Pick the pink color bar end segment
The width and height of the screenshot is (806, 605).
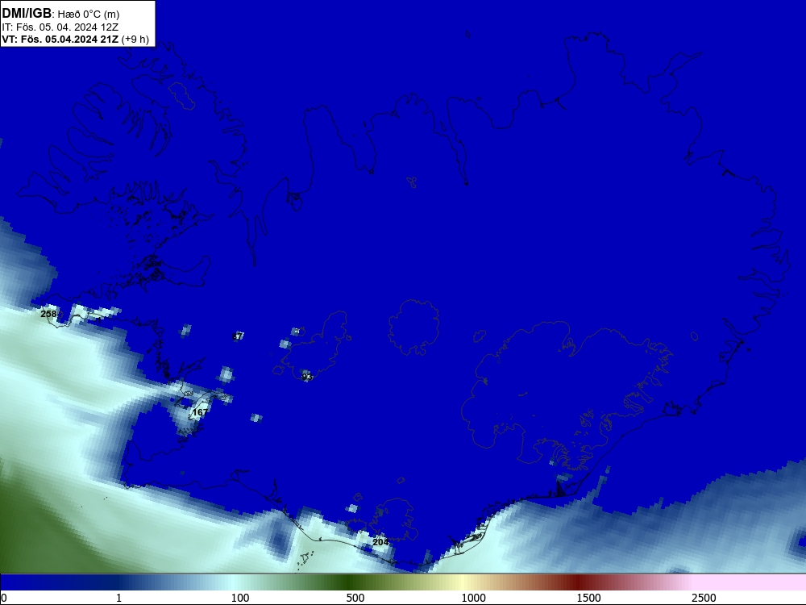(x=750, y=582)
